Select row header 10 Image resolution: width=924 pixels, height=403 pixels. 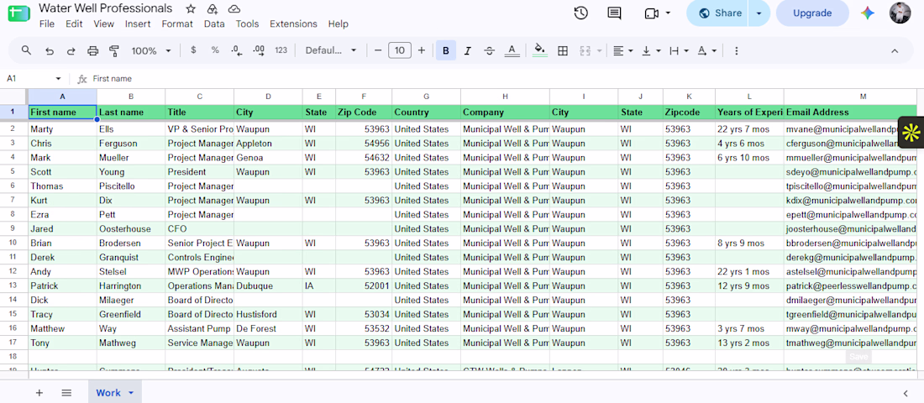(13, 243)
